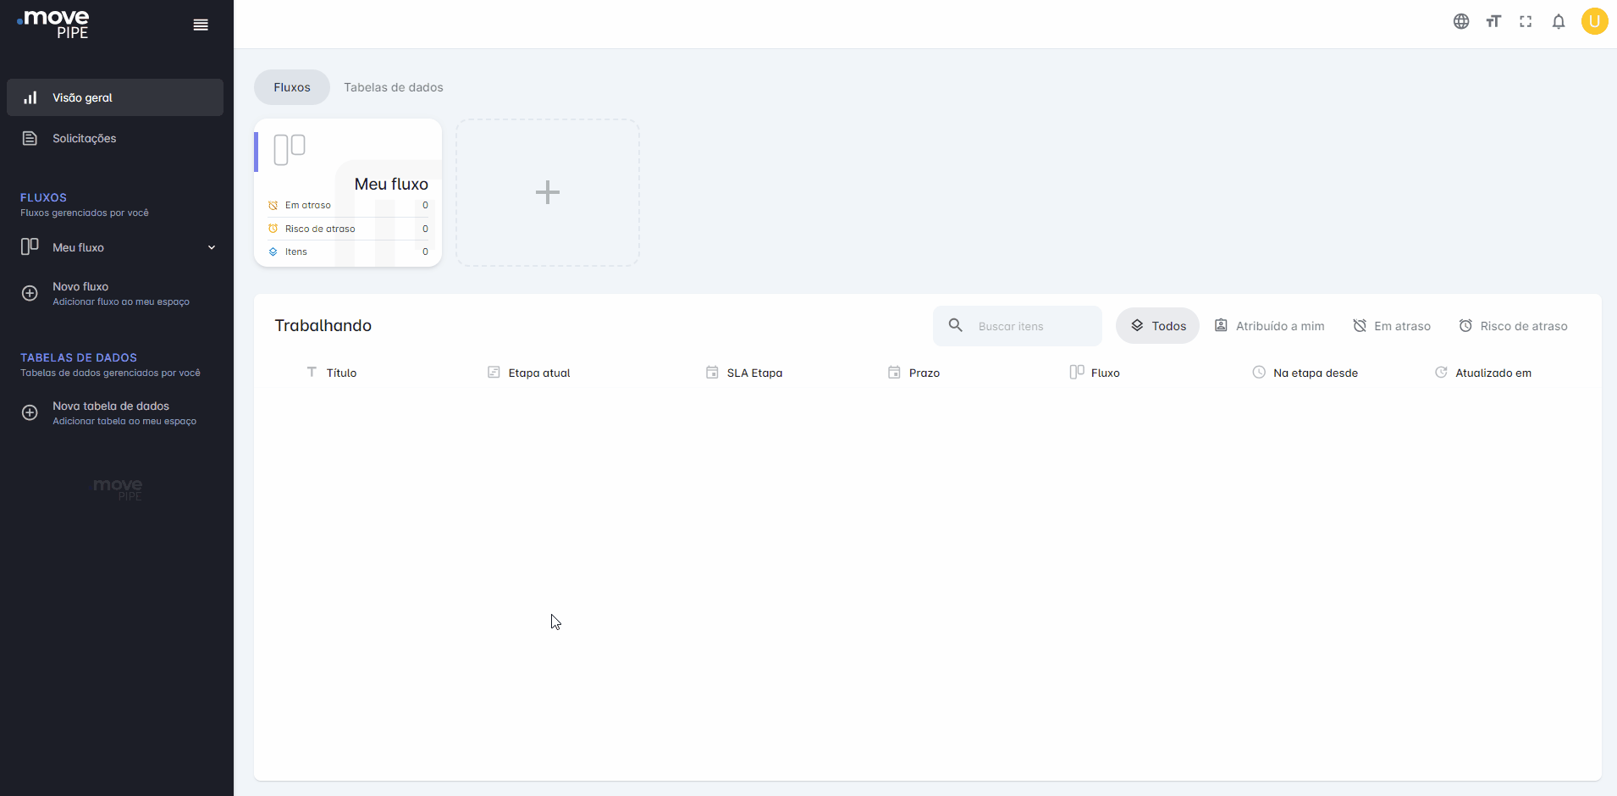1617x796 pixels.
Task: Filter by Atribuído a mim
Action: pyautogui.click(x=1270, y=325)
